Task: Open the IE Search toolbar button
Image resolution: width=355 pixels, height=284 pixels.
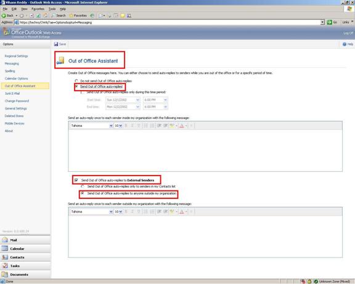Action: click(59, 15)
